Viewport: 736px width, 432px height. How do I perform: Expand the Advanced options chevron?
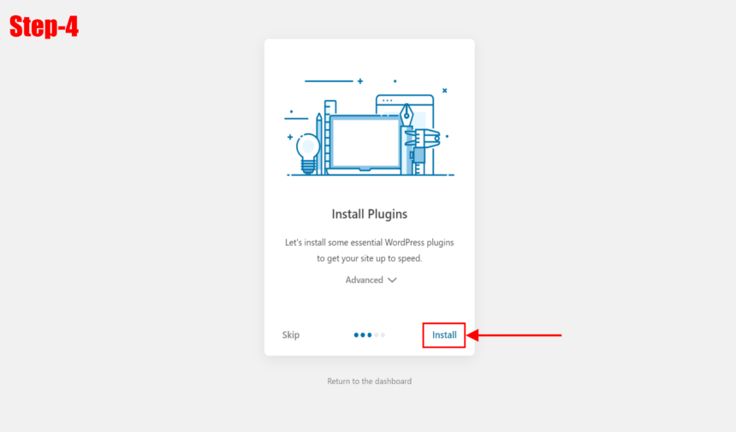pos(393,280)
